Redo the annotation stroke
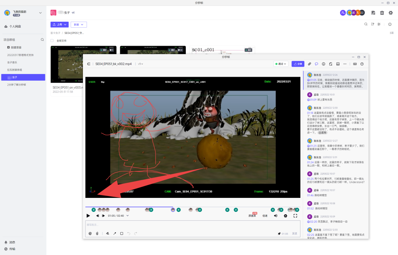 (x=136, y=233)
